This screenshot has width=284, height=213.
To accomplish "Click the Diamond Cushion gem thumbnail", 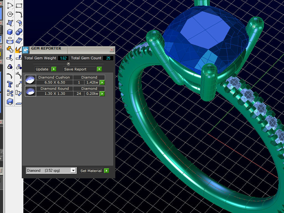I will (31, 80).
